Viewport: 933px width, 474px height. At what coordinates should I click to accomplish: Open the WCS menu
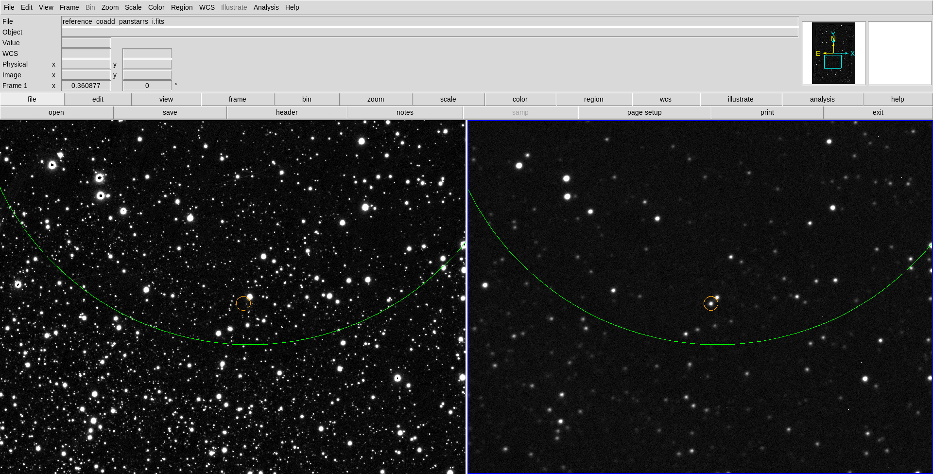207,7
